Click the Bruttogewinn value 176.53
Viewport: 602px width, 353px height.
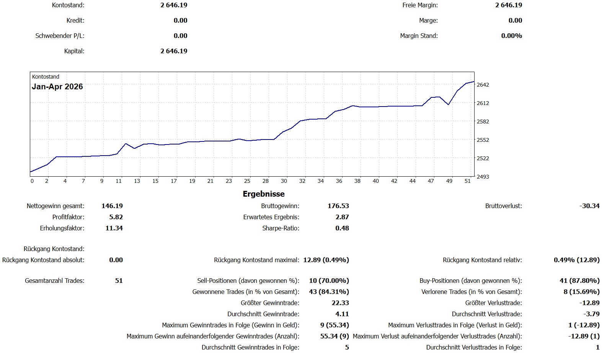point(338,206)
